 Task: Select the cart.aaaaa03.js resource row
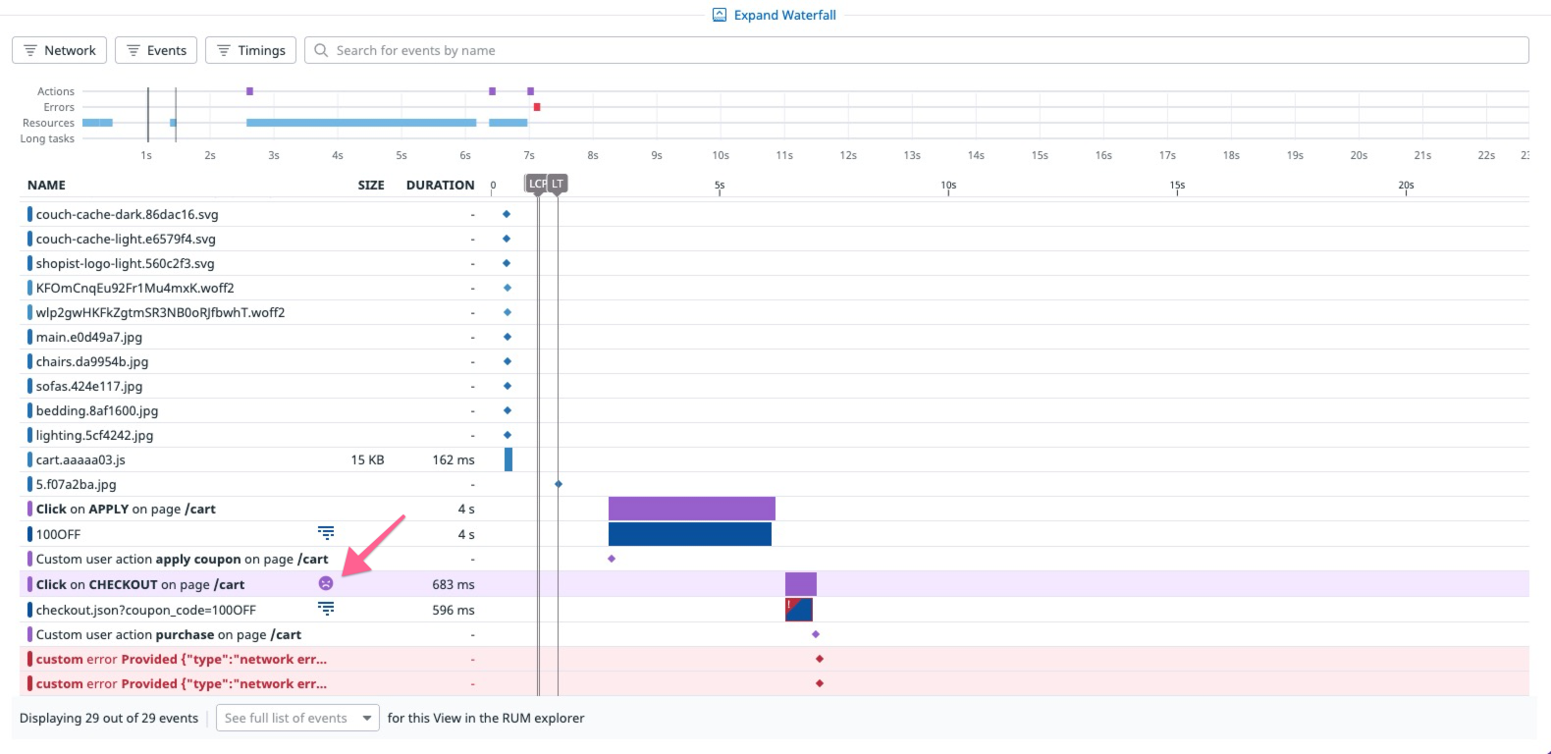(775, 459)
